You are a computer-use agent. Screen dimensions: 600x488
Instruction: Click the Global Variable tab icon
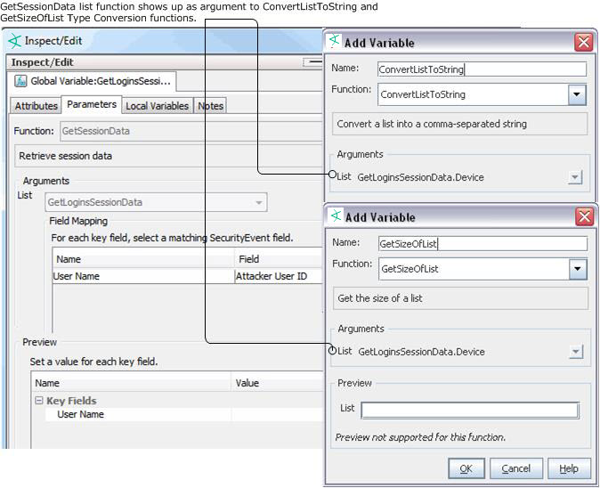point(20,81)
